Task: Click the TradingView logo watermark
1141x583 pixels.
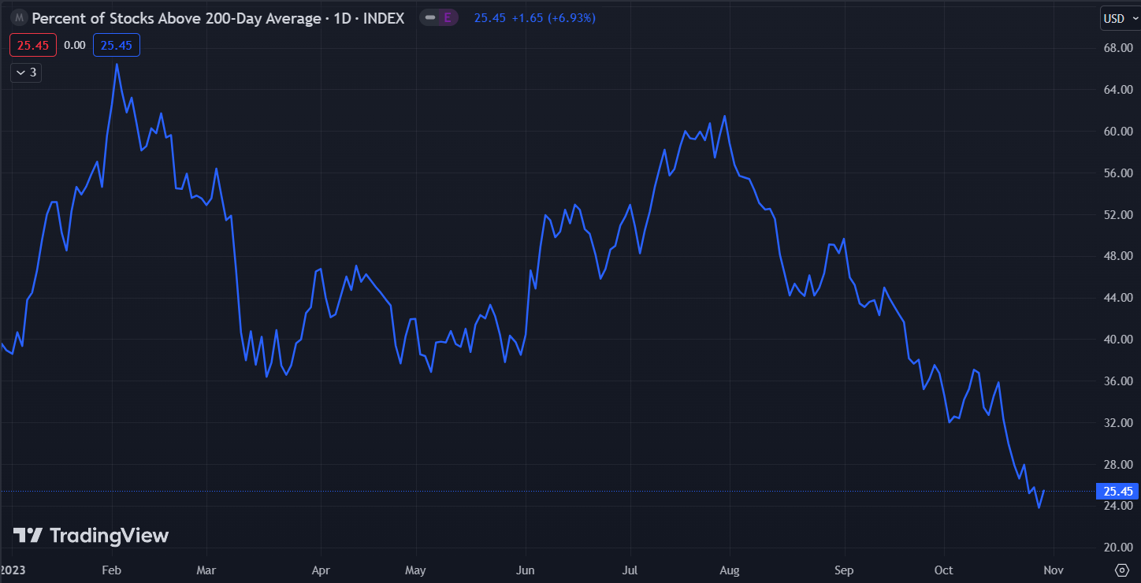Action: pyautogui.click(x=91, y=536)
